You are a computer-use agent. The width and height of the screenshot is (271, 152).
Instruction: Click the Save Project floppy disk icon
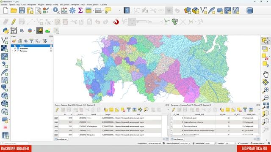click(22, 11)
